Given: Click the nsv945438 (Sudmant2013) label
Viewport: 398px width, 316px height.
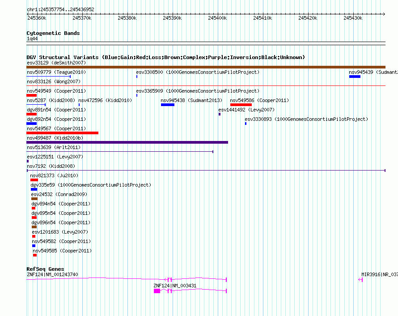Looking at the screenshot, I should point(191,100).
